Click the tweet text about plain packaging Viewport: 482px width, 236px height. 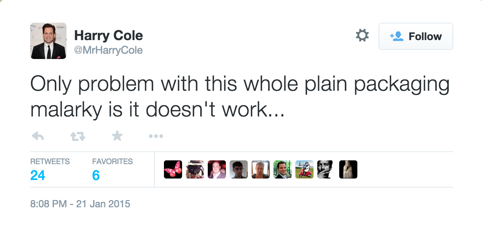pos(239,97)
